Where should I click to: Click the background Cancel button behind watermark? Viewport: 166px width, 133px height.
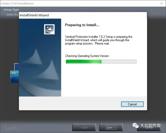(149, 128)
